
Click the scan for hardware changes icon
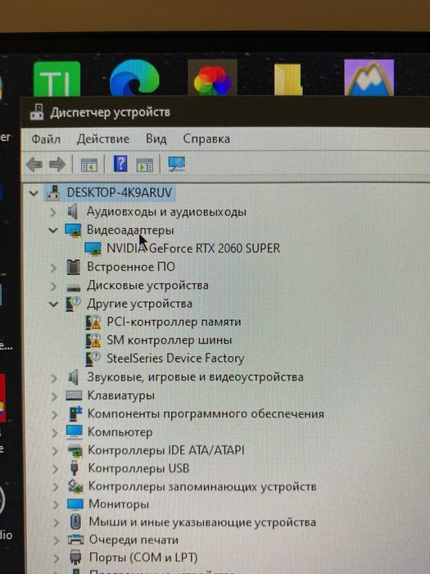tap(177, 164)
